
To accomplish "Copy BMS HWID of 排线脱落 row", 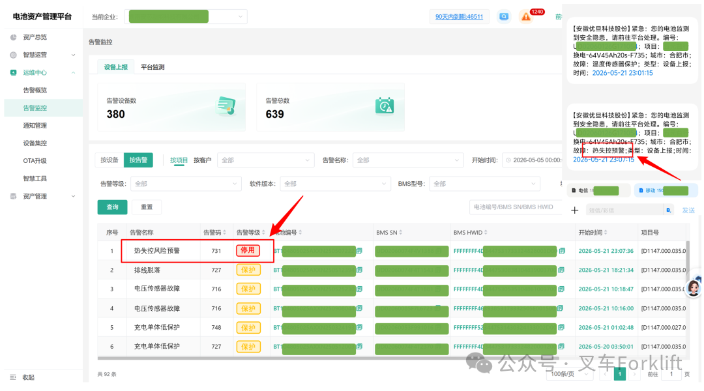I will [561, 270].
